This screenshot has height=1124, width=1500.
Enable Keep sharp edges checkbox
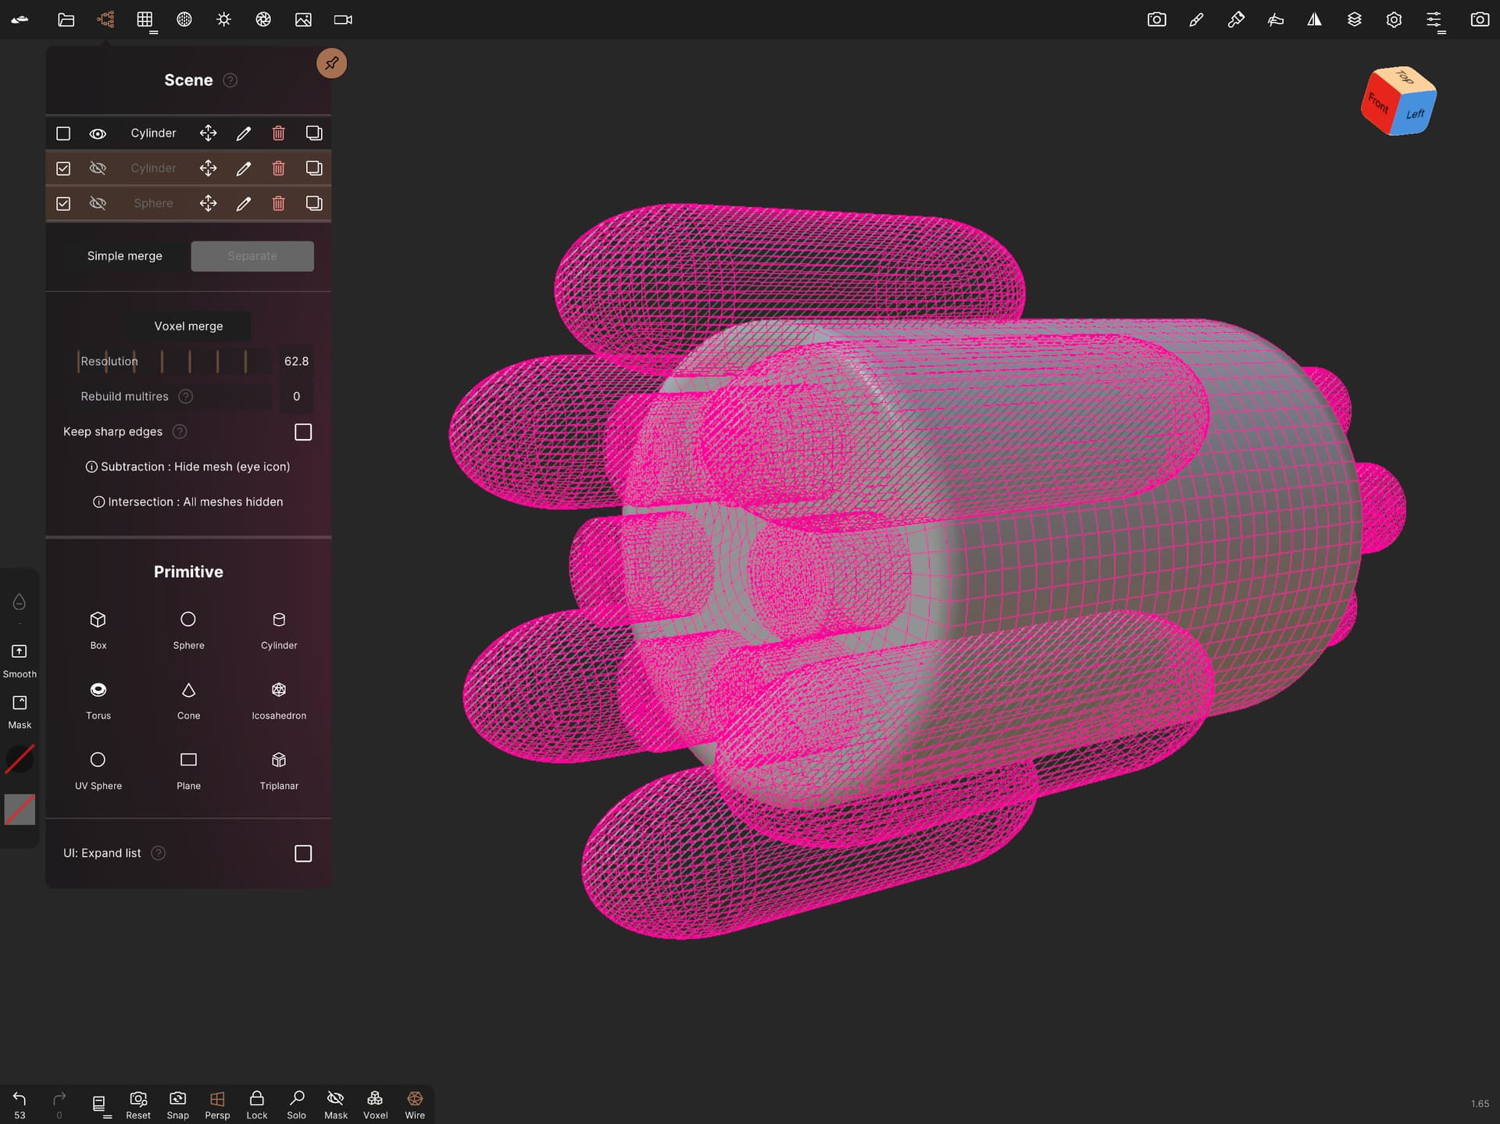pos(303,432)
